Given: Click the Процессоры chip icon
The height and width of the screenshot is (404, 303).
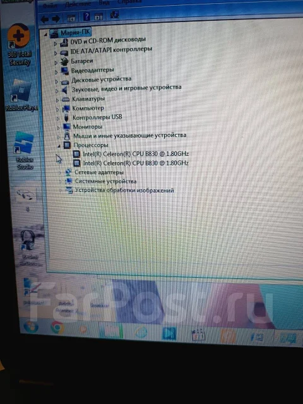Looking at the screenshot, I should pyautogui.click(x=67, y=145).
